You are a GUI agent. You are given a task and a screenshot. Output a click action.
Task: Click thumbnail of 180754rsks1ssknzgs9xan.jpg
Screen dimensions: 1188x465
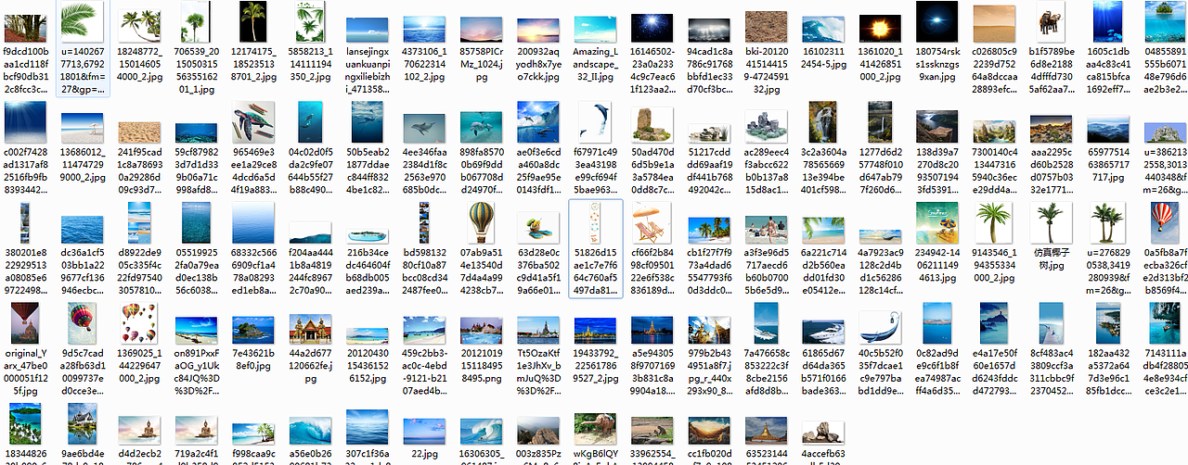pyautogui.click(x=937, y=20)
